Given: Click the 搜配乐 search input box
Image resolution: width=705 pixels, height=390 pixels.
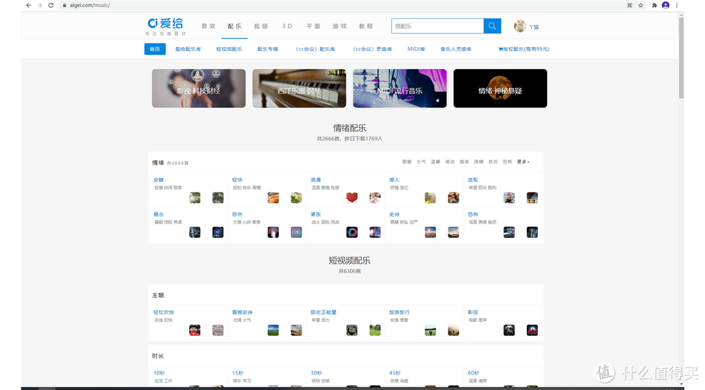Looking at the screenshot, I should tap(437, 26).
